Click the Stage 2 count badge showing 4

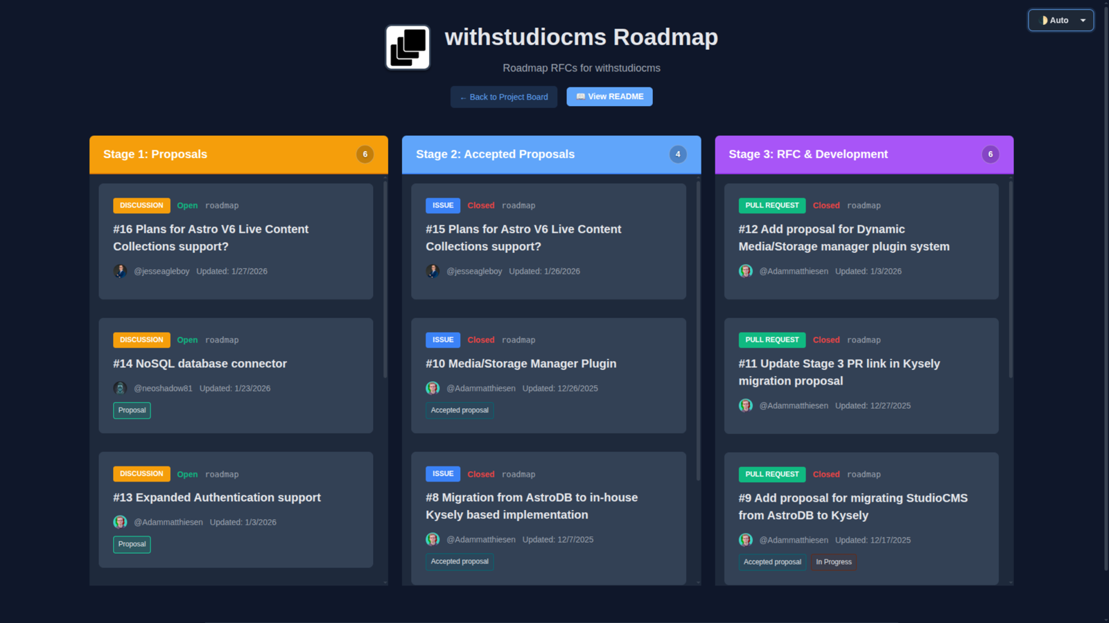(678, 155)
